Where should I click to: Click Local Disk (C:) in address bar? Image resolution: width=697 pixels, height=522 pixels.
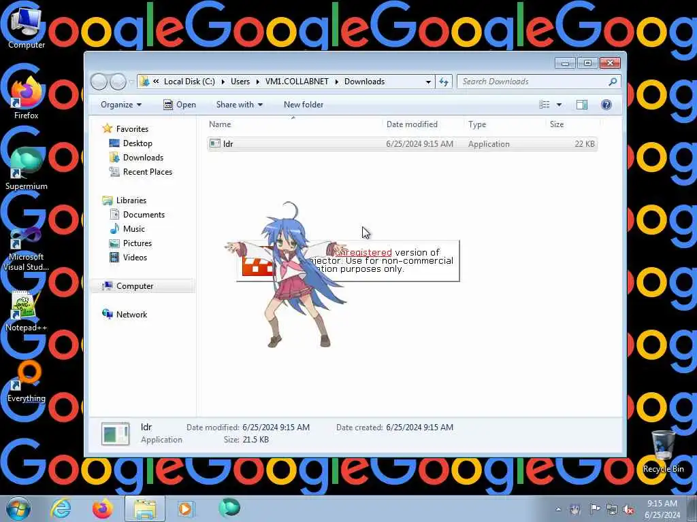[189, 82]
